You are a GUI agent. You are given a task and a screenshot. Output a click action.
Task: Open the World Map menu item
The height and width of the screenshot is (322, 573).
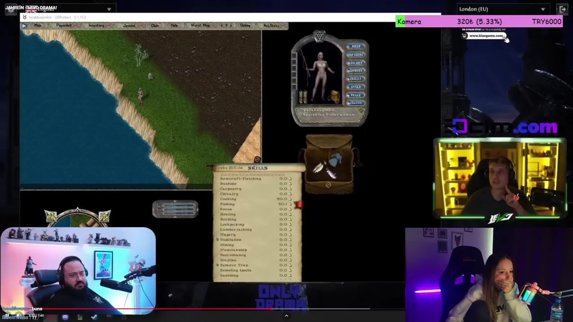coord(200,25)
